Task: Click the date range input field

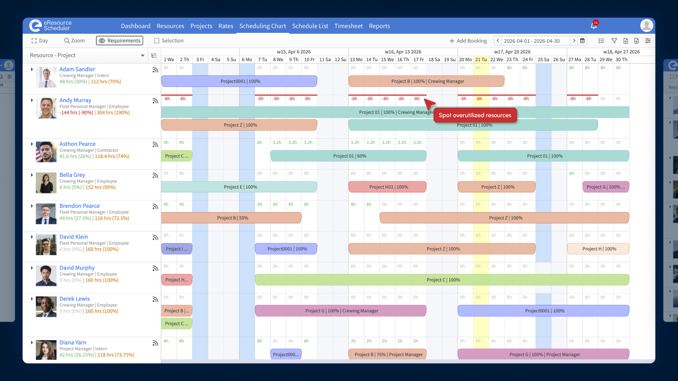Action: pos(536,41)
